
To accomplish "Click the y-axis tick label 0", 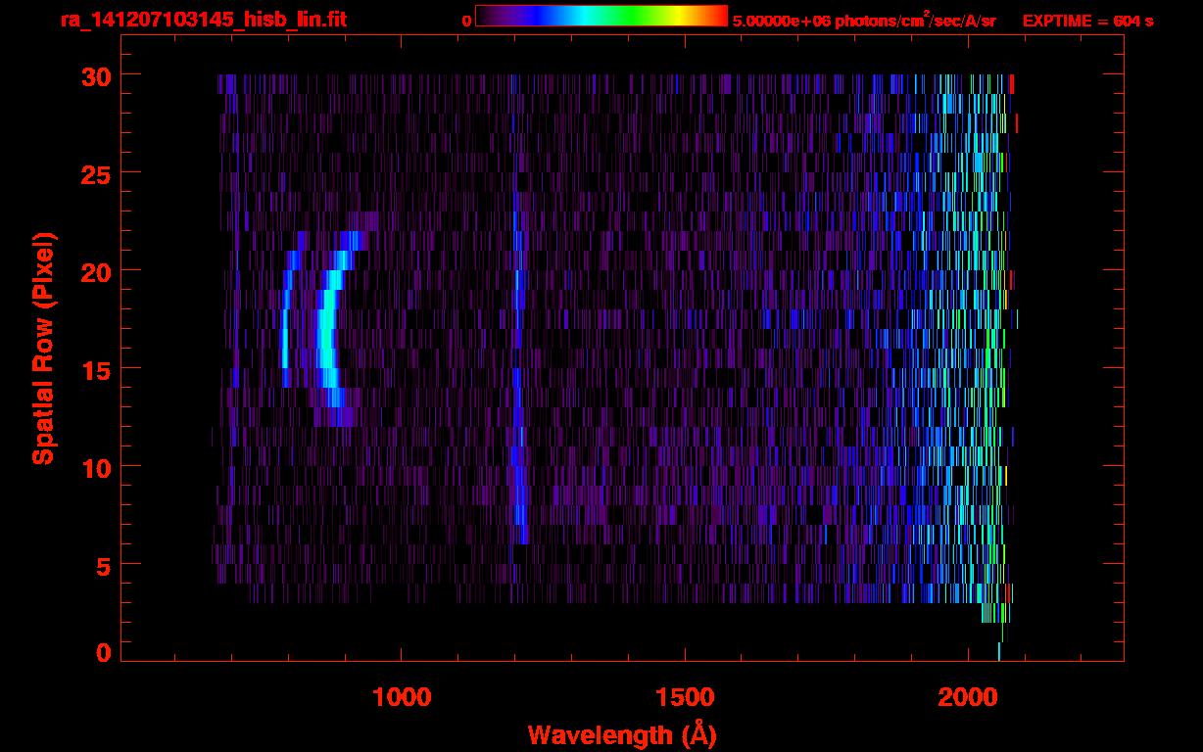I will [x=103, y=653].
